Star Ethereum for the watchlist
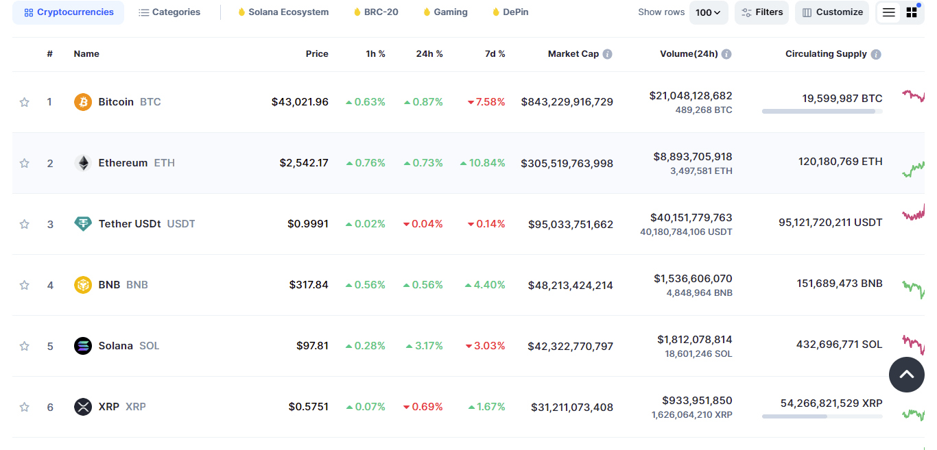Viewport: 937px width, 450px height. (25, 163)
